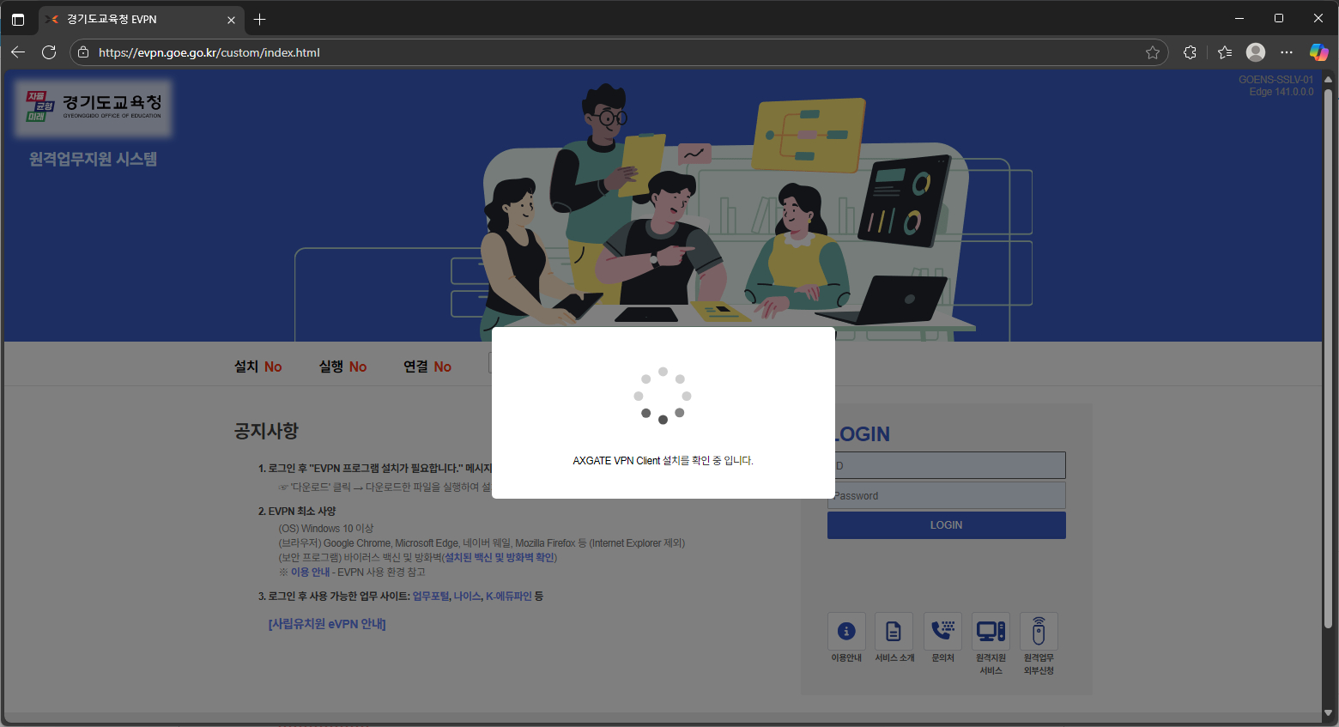
Task: Open the 원격업무 외부신청 icon
Action: (x=1039, y=632)
